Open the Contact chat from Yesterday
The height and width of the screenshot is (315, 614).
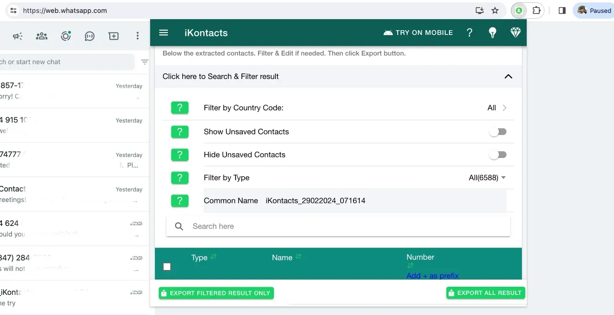pyautogui.click(x=74, y=194)
